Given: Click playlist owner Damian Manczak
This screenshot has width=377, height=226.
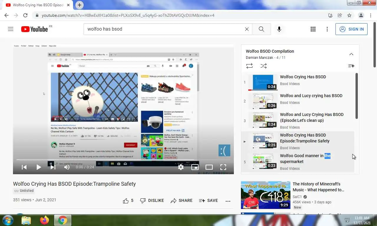Looking at the screenshot, I should [260, 58].
